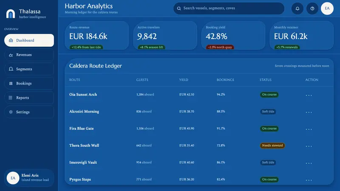Click the Thalassa arch logo icon
340x191 pixels.
click(x=11, y=14)
